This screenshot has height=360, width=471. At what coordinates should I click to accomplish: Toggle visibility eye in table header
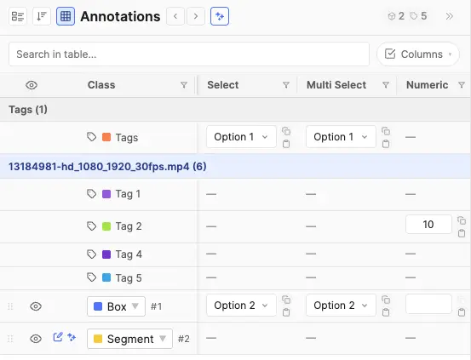(x=32, y=85)
